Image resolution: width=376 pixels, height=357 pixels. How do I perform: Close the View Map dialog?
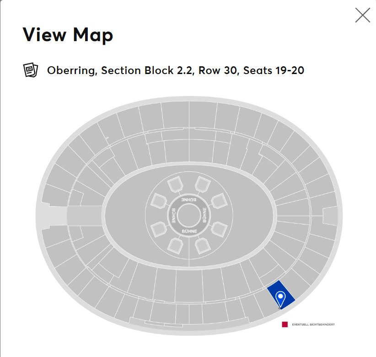[x=363, y=15]
